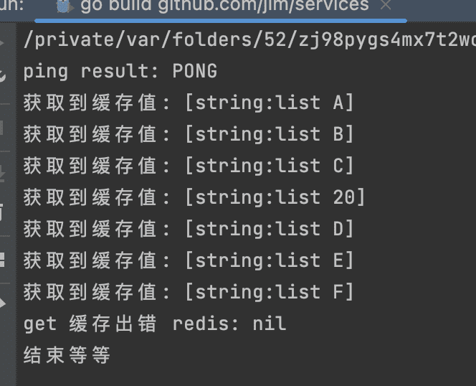The image size is (476, 386).
Task: Stop the running process with the square icon
Action: 2,128
